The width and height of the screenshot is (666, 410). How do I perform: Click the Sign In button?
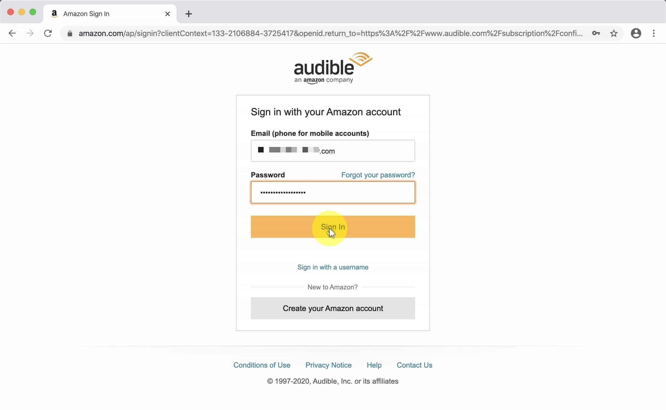coord(332,227)
